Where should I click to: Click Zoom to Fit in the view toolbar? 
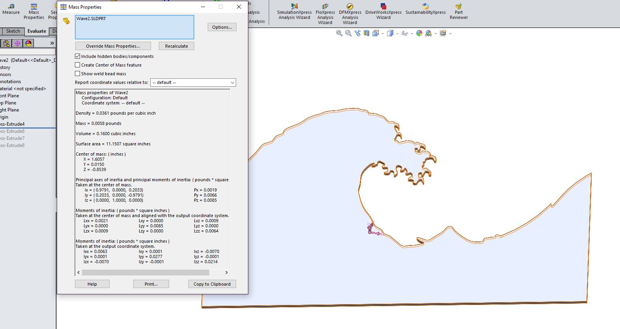click(339, 33)
